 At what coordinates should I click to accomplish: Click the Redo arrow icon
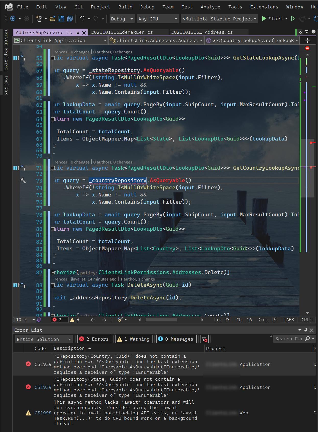pos(96,19)
